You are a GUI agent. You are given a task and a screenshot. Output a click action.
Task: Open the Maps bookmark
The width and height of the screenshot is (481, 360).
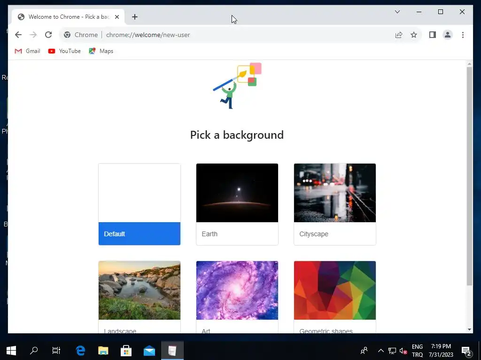coord(101,51)
